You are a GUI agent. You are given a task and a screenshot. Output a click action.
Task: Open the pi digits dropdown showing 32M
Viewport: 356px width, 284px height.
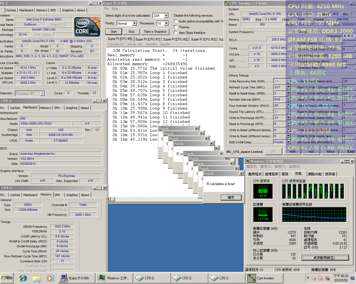(166, 16)
